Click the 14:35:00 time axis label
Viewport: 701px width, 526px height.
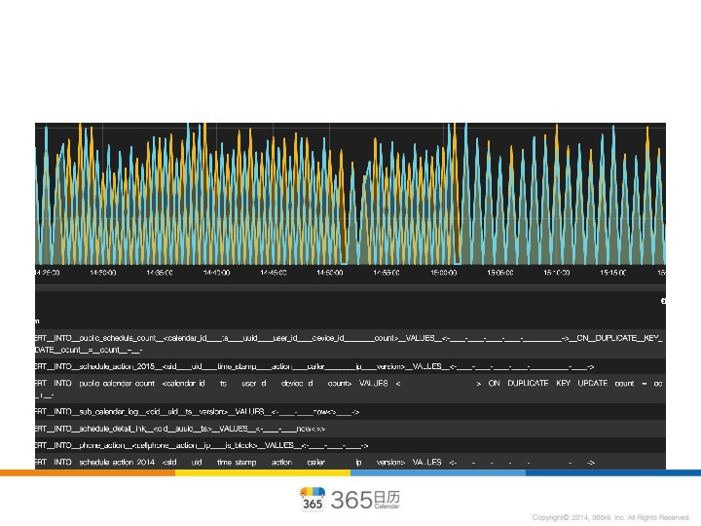pyautogui.click(x=160, y=273)
